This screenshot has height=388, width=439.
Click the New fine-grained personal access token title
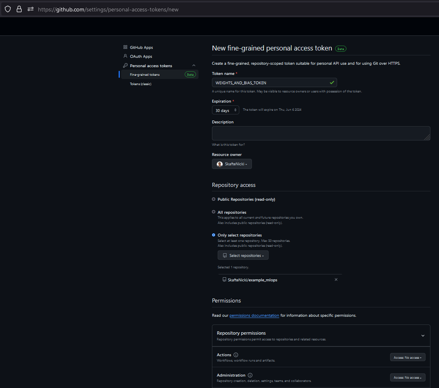[x=272, y=48]
